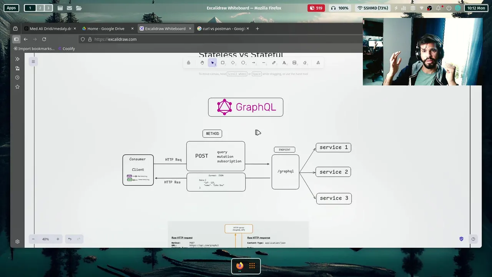This screenshot has width=492, height=277.
Task: Select the Consumer text in the client box
Action: pos(138,159)
